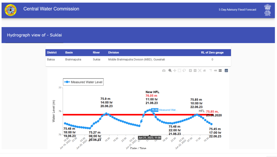277x157 pixels.
Task: Open the Plotly logo link in toolbar
Action: 226,71
